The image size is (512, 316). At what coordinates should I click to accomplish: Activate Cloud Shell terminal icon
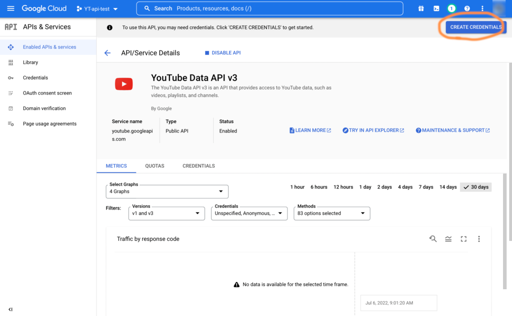pyautogui.click(x=436, y=8)
